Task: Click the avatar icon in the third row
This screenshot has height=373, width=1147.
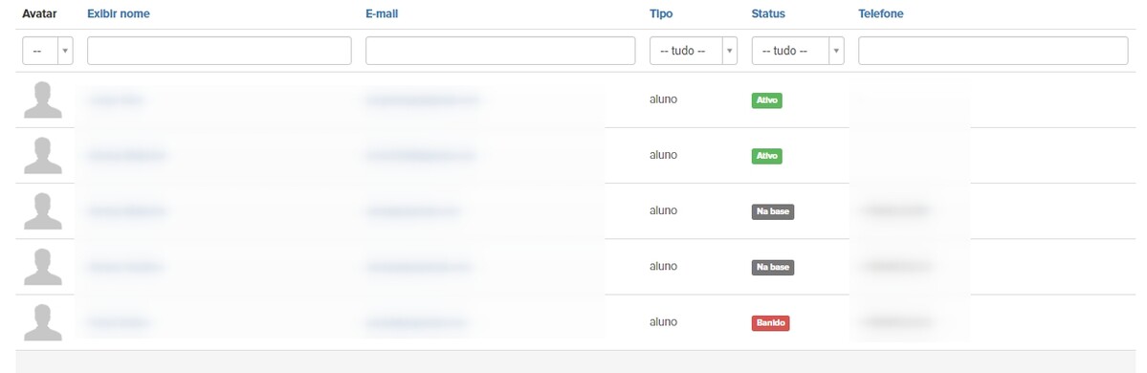Action: pos(43,211)
